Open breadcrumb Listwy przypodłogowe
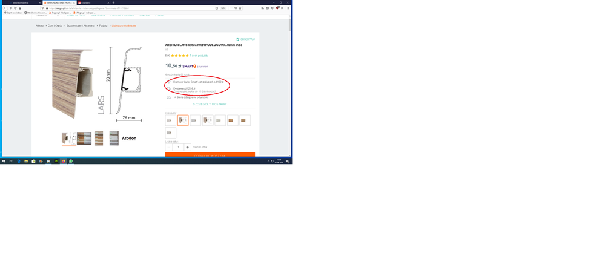This screenshot has width=605, height=265. (124, 25)
